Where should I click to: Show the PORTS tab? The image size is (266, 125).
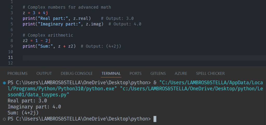tap(135, 73)
